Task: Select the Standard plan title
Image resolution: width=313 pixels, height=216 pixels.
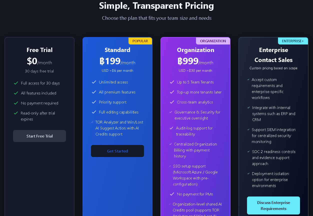Action: [x=117, y=50]
